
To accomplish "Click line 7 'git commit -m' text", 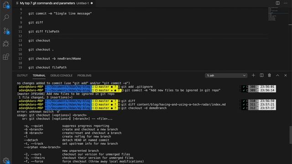I will point(60,13).
